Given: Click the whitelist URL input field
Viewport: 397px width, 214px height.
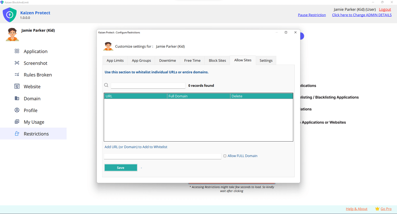Looking at the screenshot, I should coord(162,156).
